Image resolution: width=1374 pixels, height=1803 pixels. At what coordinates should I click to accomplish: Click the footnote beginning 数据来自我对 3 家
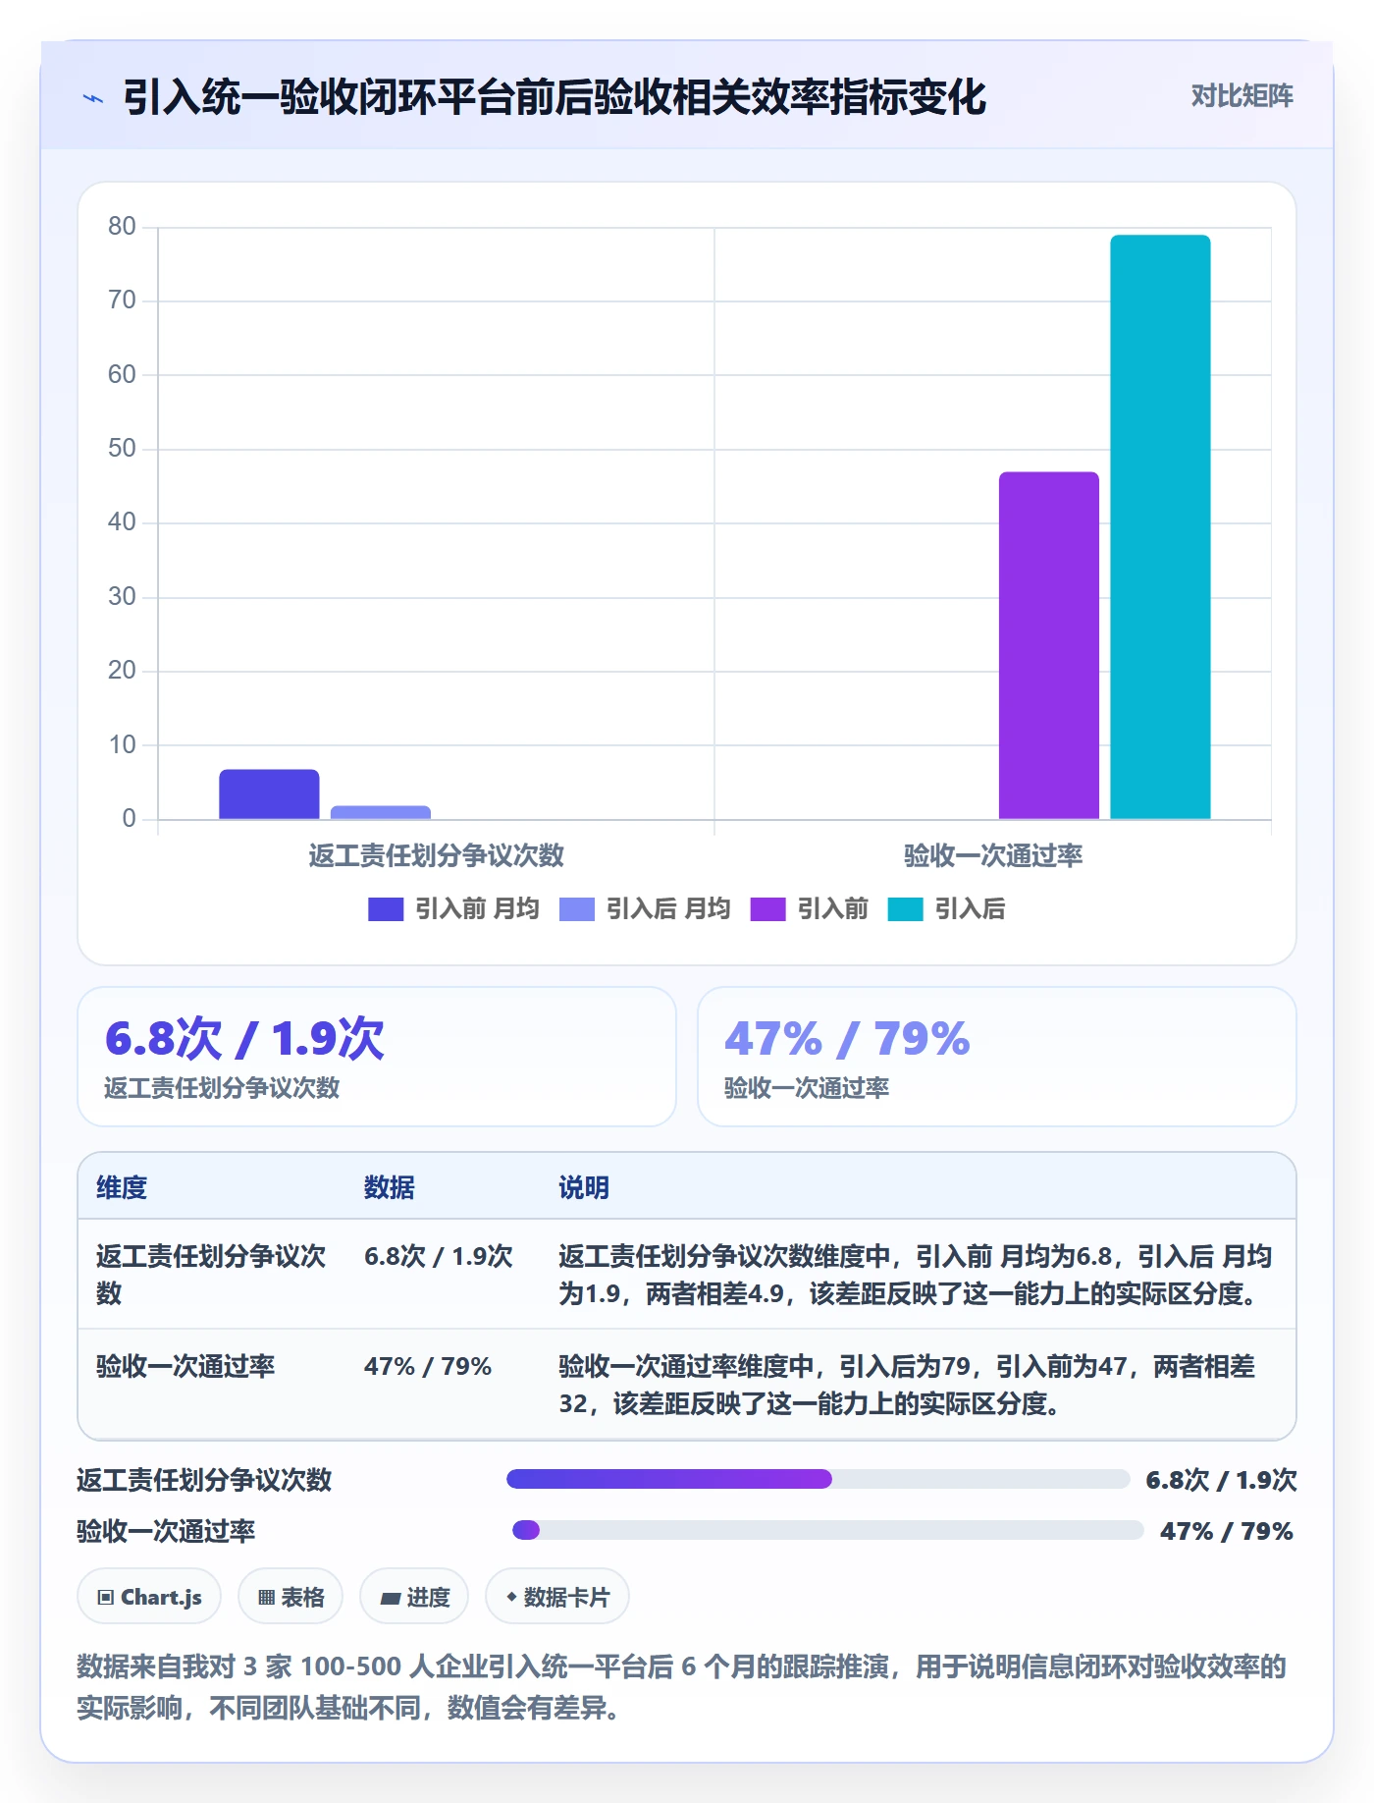(682, 1687)
